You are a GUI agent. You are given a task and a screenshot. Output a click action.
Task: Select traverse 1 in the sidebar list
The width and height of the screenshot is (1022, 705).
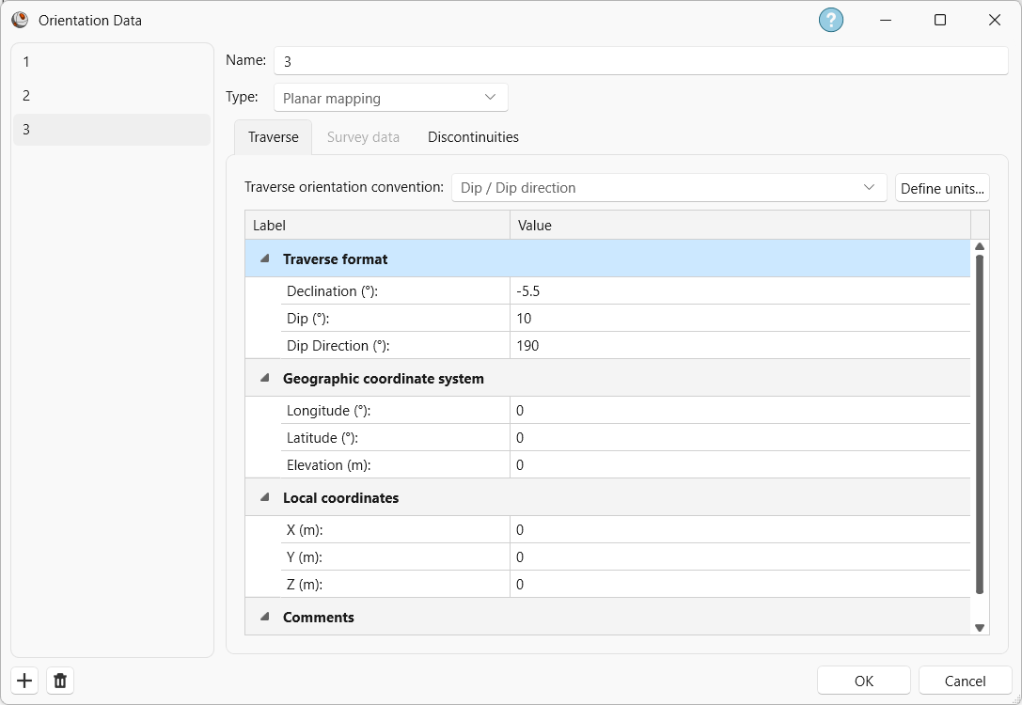tap(112, 62)
